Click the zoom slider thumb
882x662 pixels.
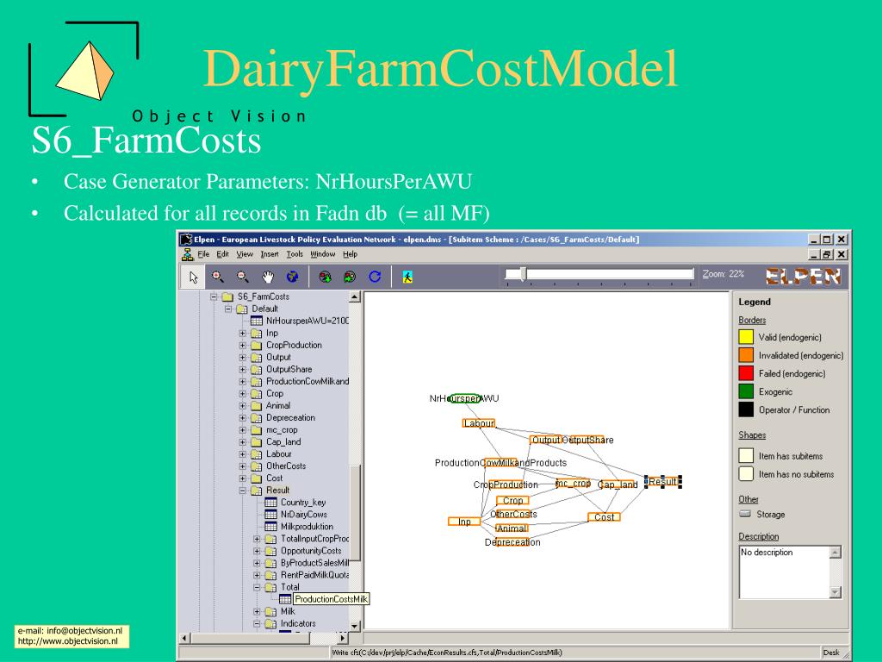(x=523, y=274)
